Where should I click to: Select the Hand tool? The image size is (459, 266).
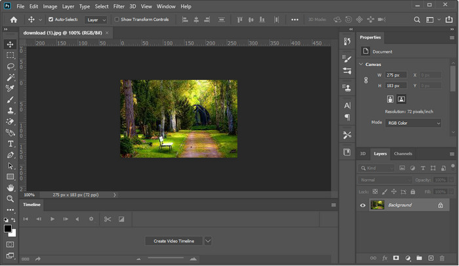coord(10,188)
